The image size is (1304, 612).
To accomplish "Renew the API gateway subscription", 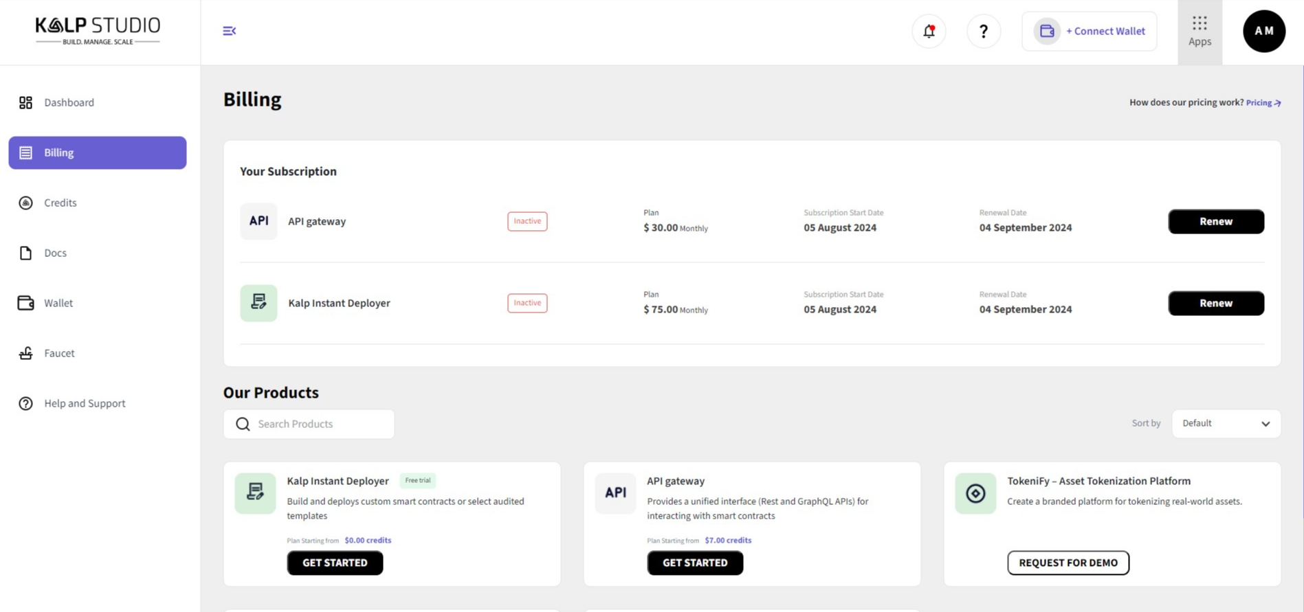I will (x=1215, y=221).
